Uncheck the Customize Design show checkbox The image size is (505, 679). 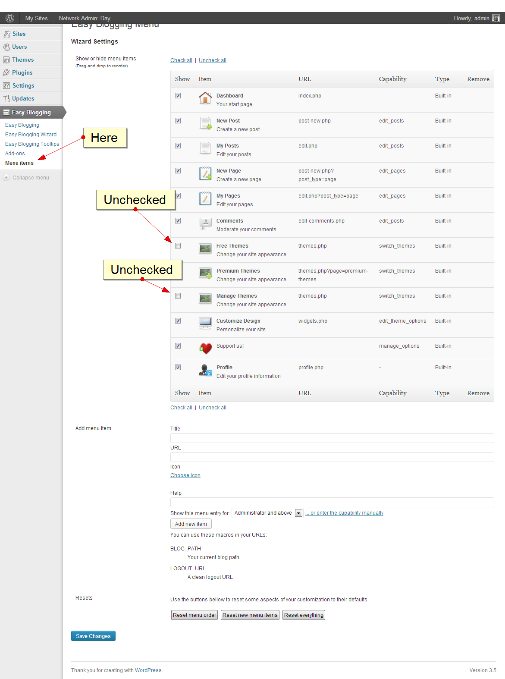(x=178, y=321)
